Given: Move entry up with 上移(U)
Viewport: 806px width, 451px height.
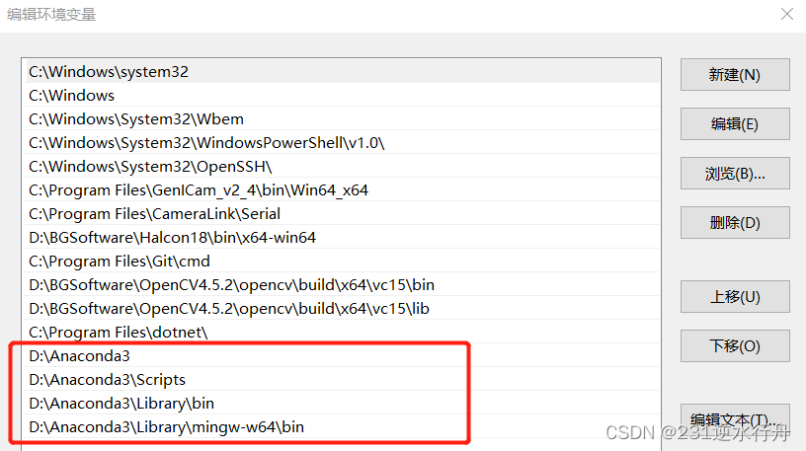Looking at the screenshot, I should (735, 296).
